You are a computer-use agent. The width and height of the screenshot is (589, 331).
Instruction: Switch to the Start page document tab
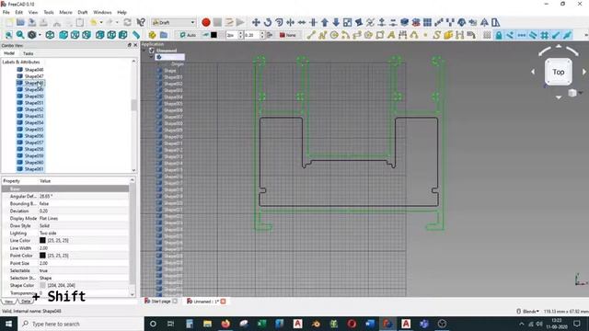click(x=161, y=302)
